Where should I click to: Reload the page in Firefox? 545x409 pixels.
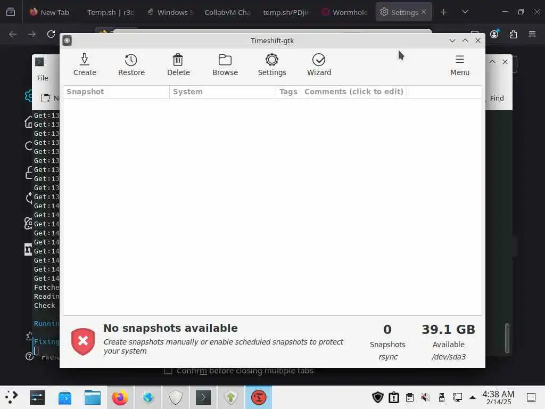(51, 34)
